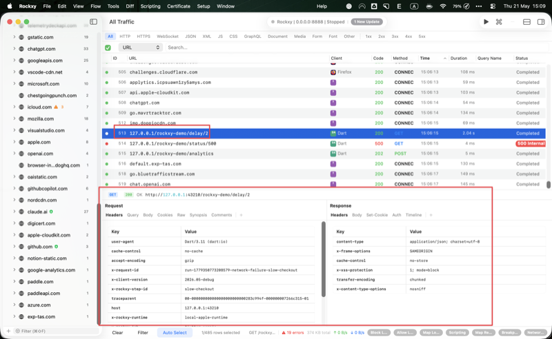Click the plus icon after Response Timeline tab

431,215
